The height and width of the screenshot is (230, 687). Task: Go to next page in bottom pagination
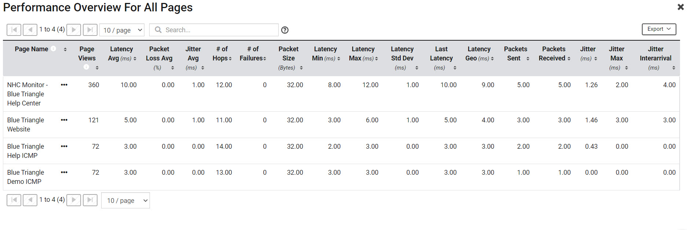click(x=74, y=200)
